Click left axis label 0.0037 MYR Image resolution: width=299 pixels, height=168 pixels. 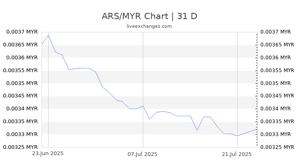click(22, 32)
